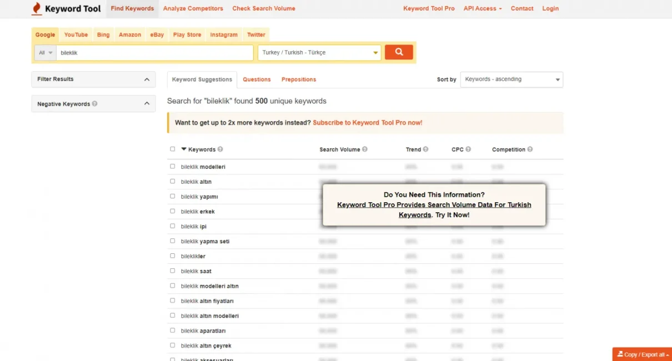Screen dimensions: 672x361
Task: Check the bileklik saat checkbox
Action: point(172,271)
